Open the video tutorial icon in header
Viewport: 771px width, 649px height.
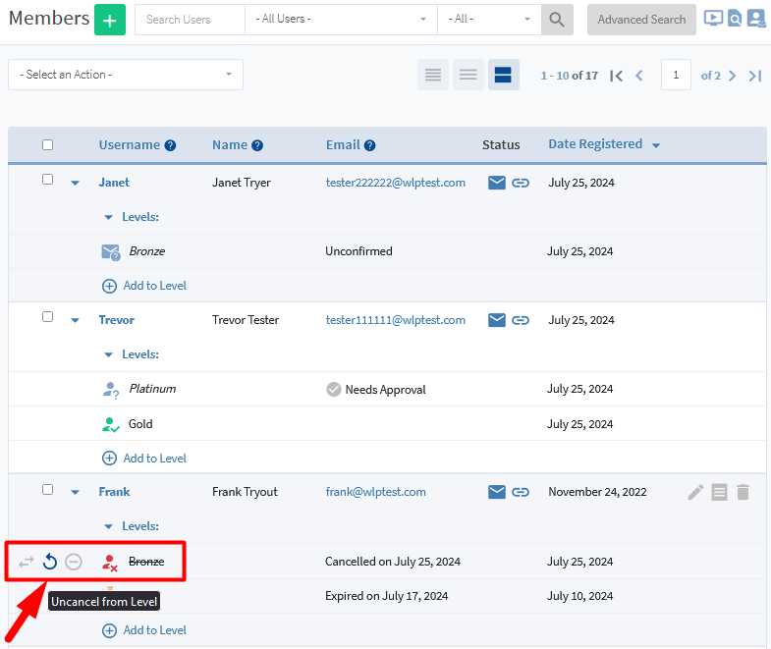point(713,19)
